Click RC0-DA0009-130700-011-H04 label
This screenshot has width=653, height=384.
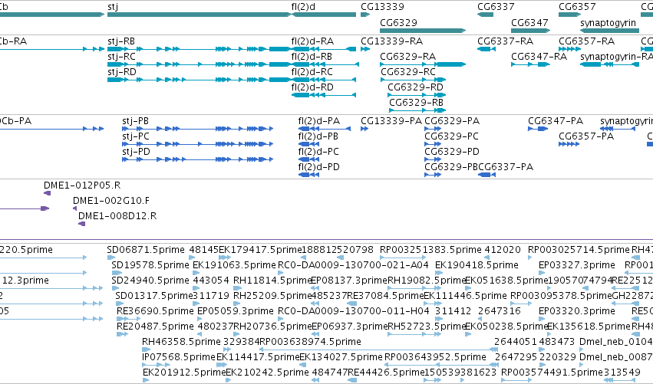(x=354, y=311)
